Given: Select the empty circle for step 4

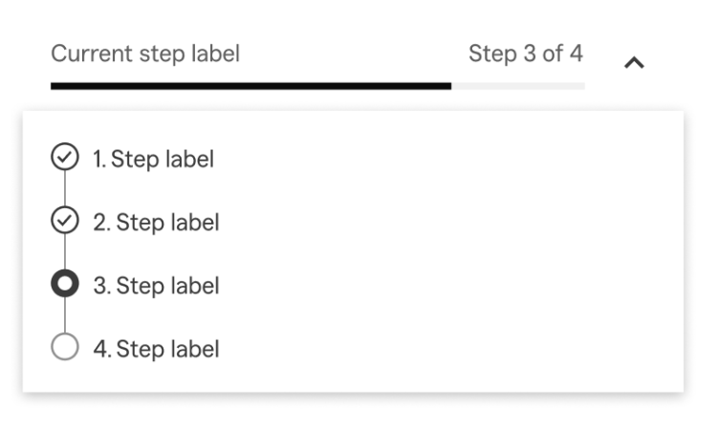Looking at the screenshot, I should [x=64, y=348].
